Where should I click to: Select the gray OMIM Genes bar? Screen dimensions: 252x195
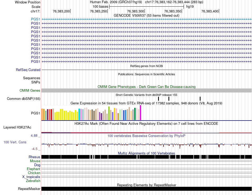(146, 91)
